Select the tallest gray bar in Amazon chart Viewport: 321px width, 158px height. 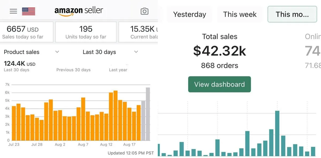coord(148,114)
